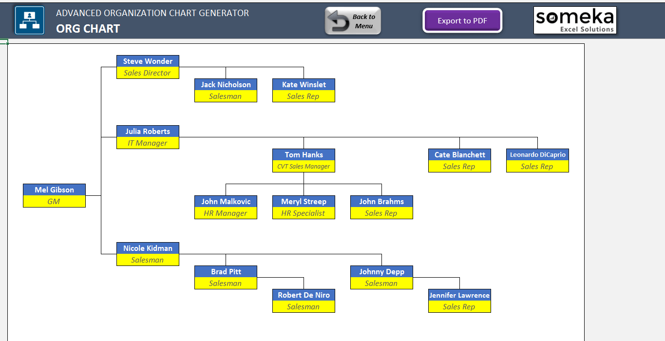Select the Mel Gibson GM box
This screenshot has height=341, width=665.
click(x=54, y=195)
